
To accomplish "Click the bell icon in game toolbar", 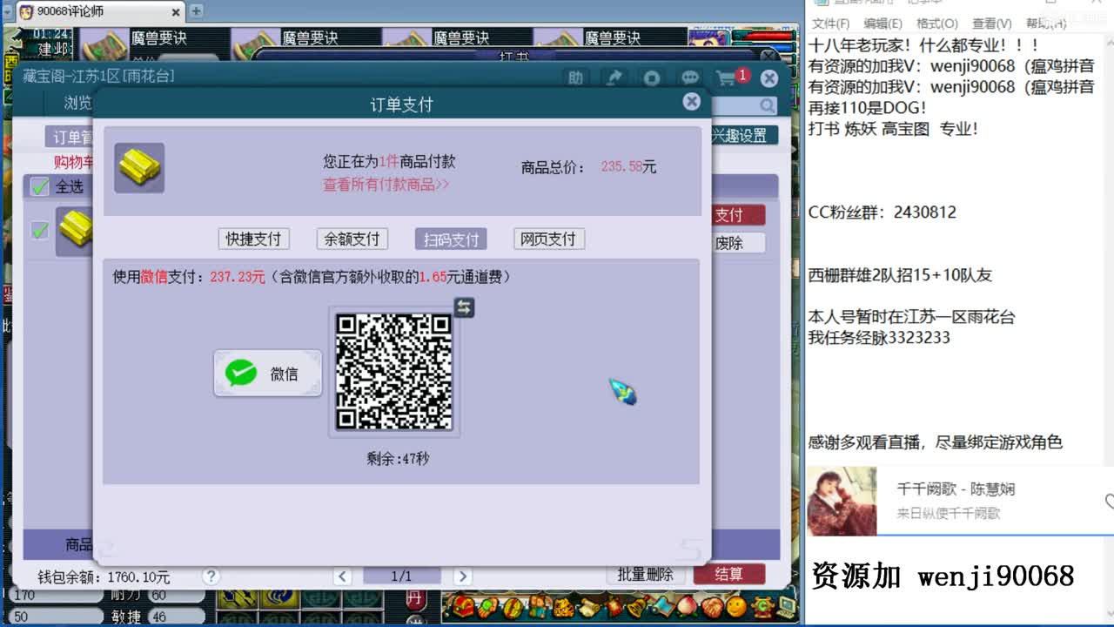I will coord(638,605).
